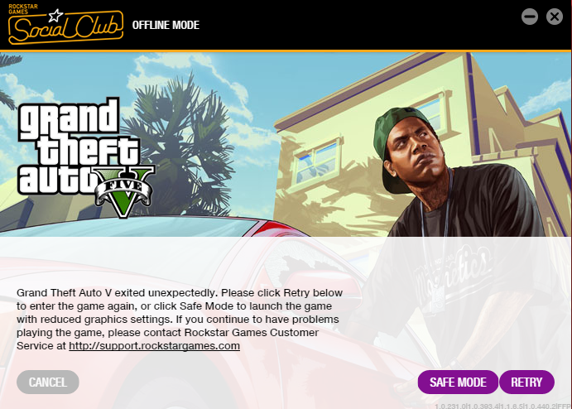Click the Rockstar Games text in logo
The image size is (572, 409).
click(22, 9)
